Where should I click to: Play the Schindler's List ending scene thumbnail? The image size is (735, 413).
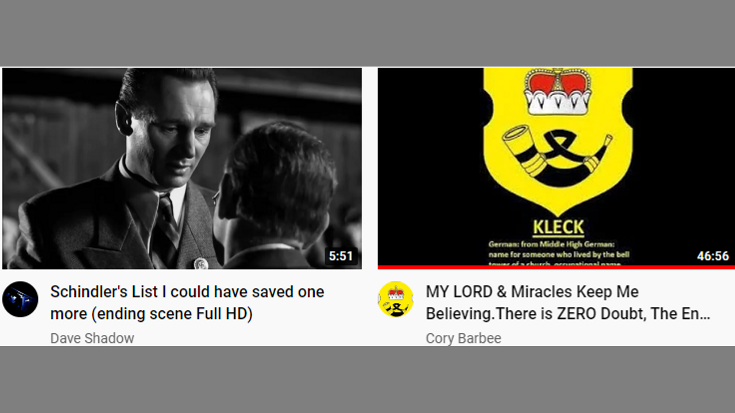click(182, 168)
